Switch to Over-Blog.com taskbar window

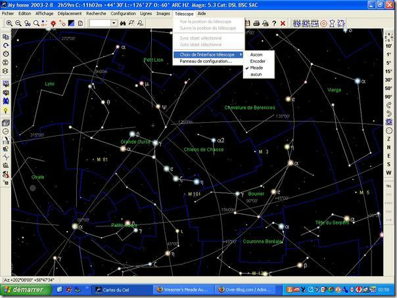point(245,289)
